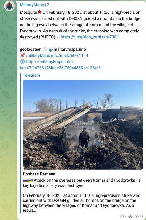Click the Telegram preview header

pos(31,75)
